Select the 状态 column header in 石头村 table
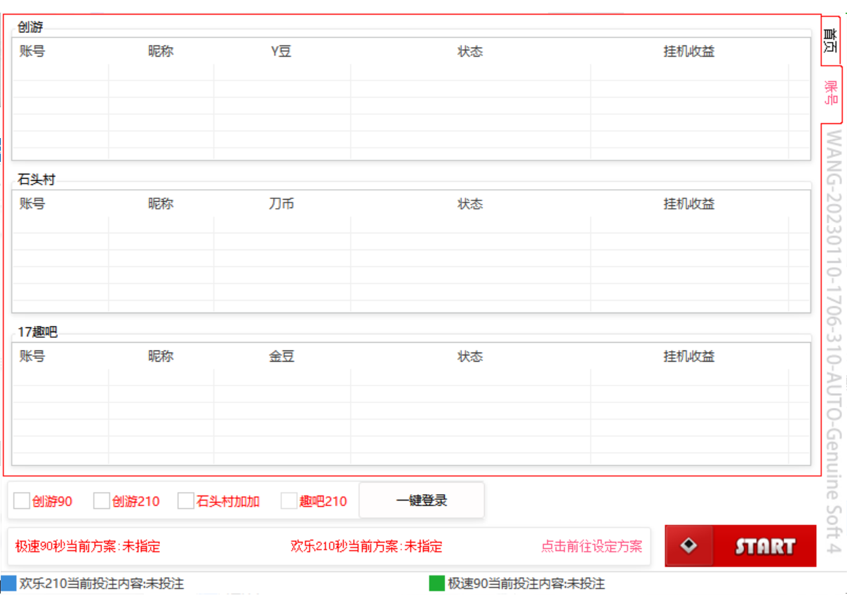 [x=469, y=203]
